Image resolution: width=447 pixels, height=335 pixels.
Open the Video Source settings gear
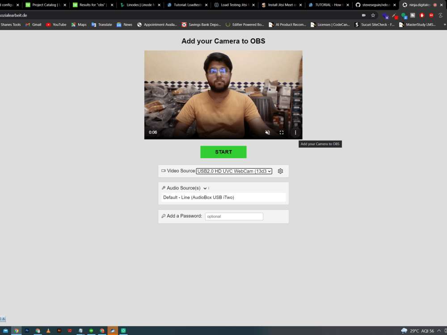(280, 171)
